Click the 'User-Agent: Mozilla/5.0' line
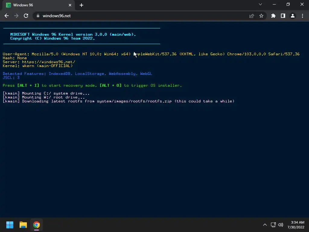The height and width of the screenshot is (232, 309). (151, 54)
